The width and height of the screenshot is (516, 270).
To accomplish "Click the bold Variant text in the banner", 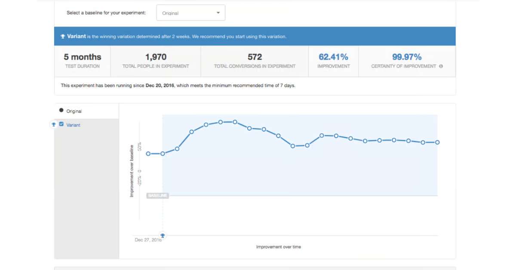I will coord(77,36).
